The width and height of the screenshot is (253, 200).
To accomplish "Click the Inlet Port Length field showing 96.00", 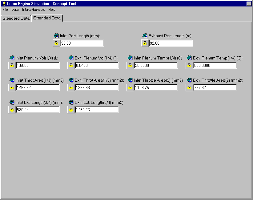I will (x=82, y=43).
